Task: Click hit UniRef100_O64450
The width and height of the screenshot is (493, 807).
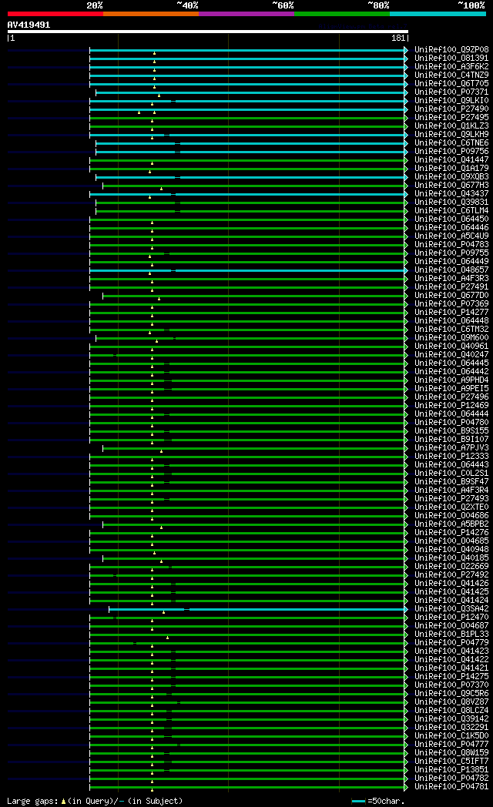Action: pyautogui.click(x=452, y=219)
